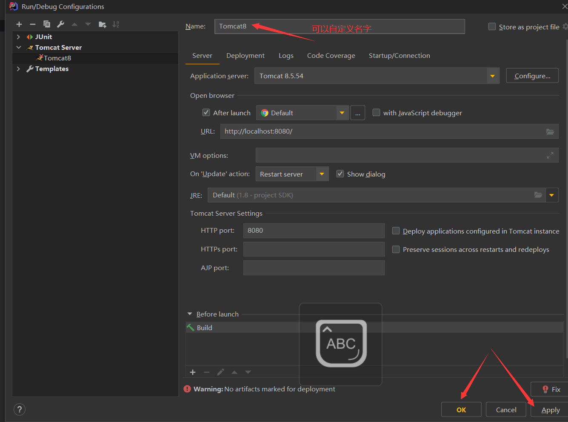This screenshot has width=568, height=422.
Task: Click the HTTP port field
Action: [x=314, y=231]
